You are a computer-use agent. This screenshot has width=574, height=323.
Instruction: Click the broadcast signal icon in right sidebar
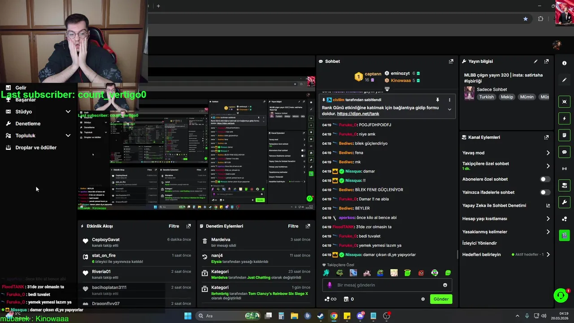(564, 169)
